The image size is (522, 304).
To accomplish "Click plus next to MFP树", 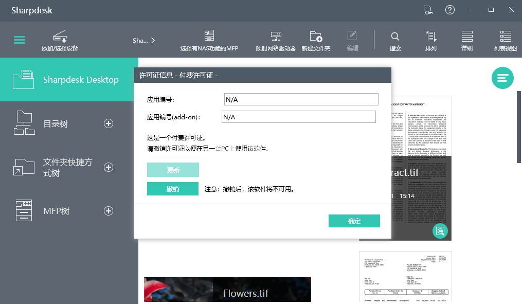I will click(x=109, y=211).
